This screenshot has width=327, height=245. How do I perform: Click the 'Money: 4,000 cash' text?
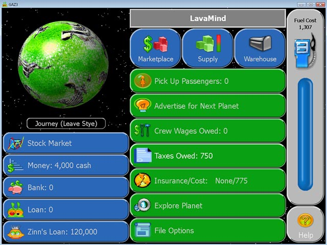(59, 165)
